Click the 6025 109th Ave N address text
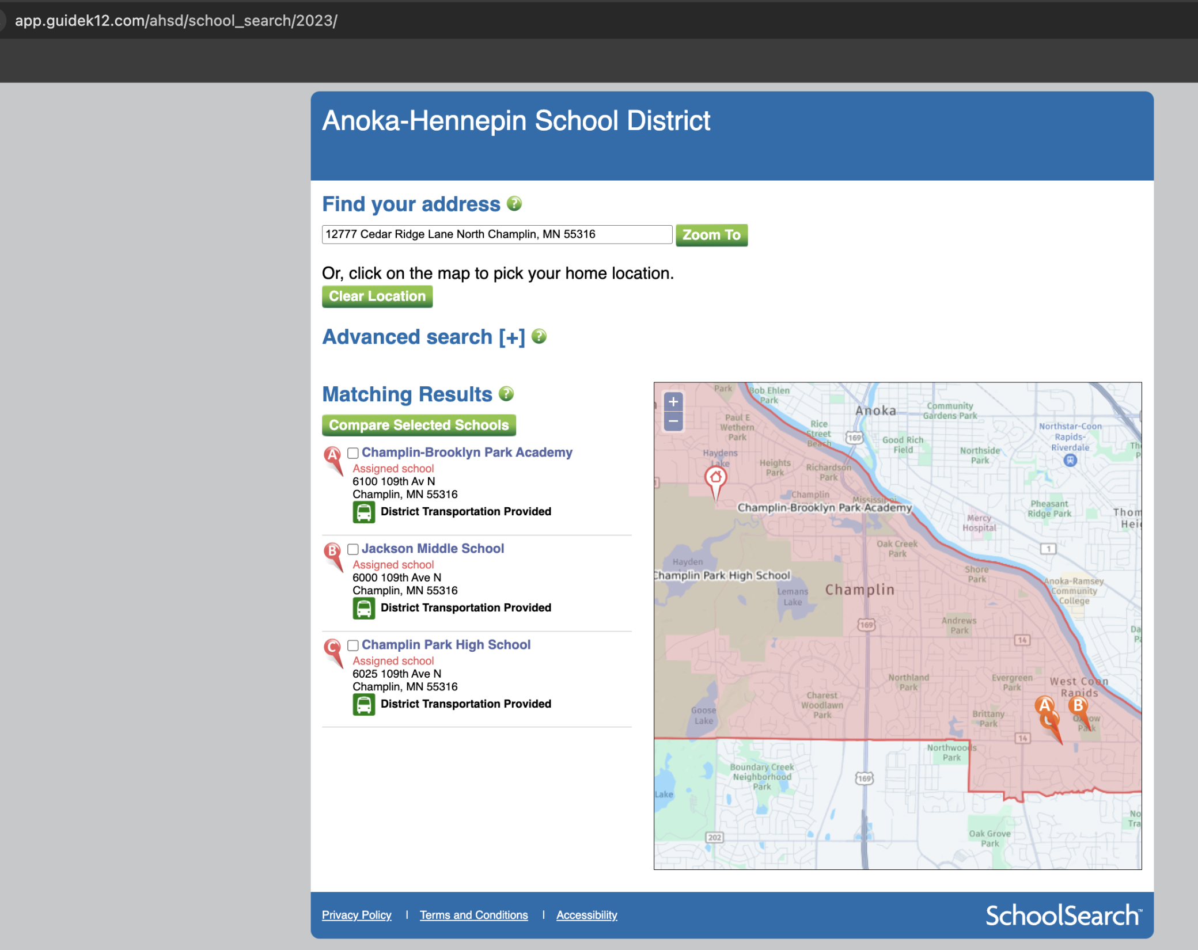 click(397, 674)
